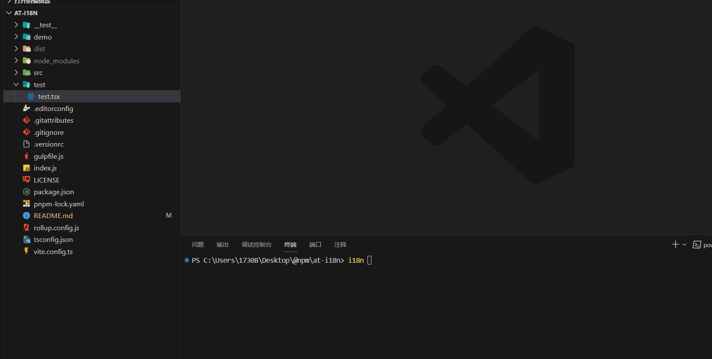The width and height of the screenshot is (712, 359).
Task: Click the open test folder icon
Action: [x=26, y=85]
